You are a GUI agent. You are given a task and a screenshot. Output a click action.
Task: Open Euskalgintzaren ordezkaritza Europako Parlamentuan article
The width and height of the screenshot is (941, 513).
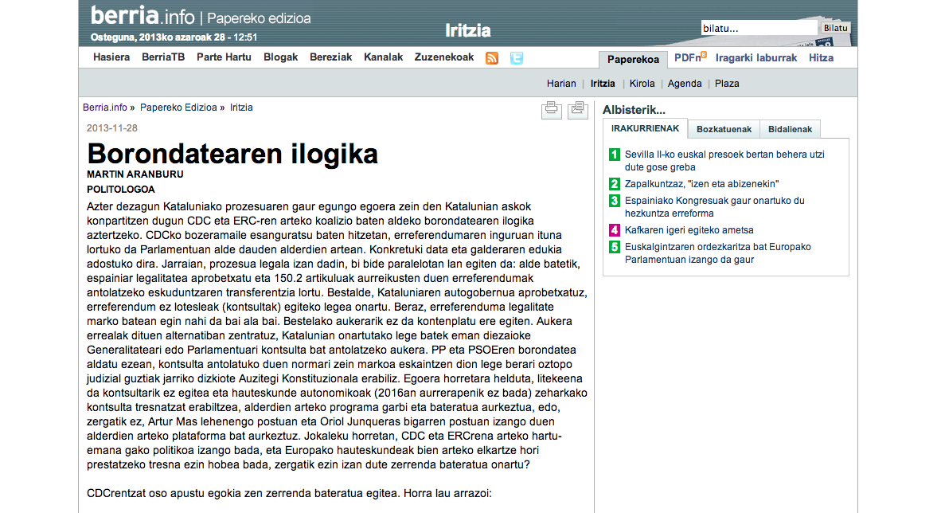point(718,253)
